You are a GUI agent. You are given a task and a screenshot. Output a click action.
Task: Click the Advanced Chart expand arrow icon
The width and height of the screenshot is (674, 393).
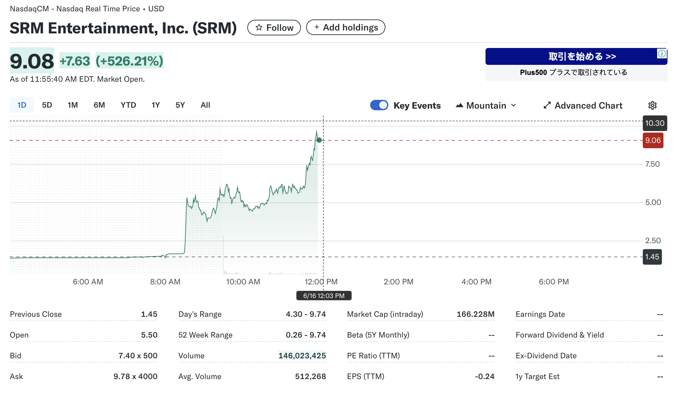point(547,105)
